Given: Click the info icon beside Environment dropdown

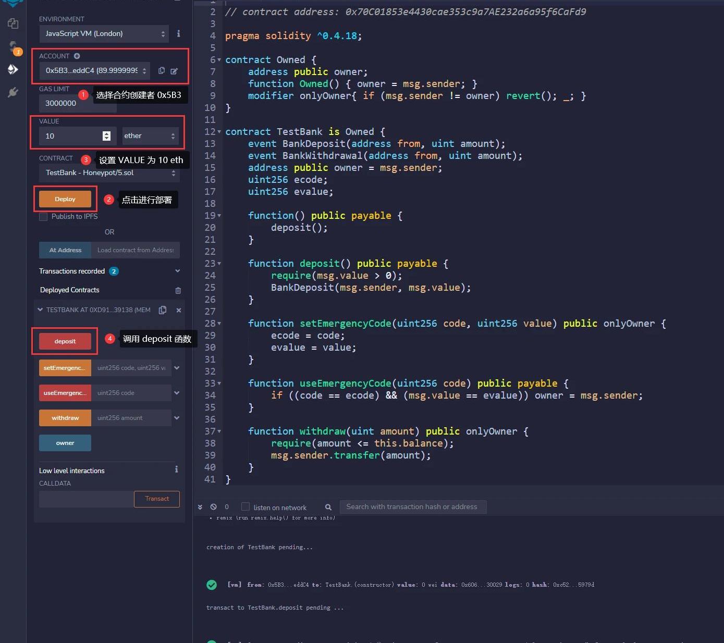Looking at the screenshot, I should (178, 33).
